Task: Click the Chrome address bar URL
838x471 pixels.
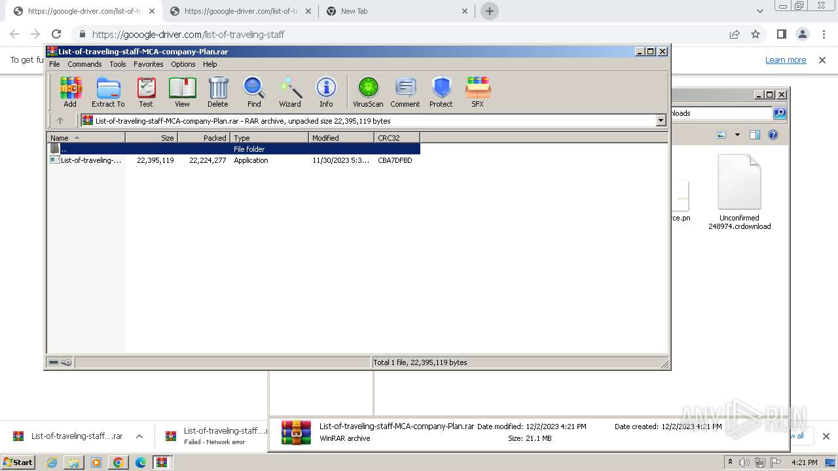Action: 189,34
